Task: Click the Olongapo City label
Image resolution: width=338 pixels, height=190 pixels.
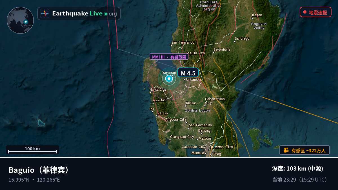Action: pos(182,137)
